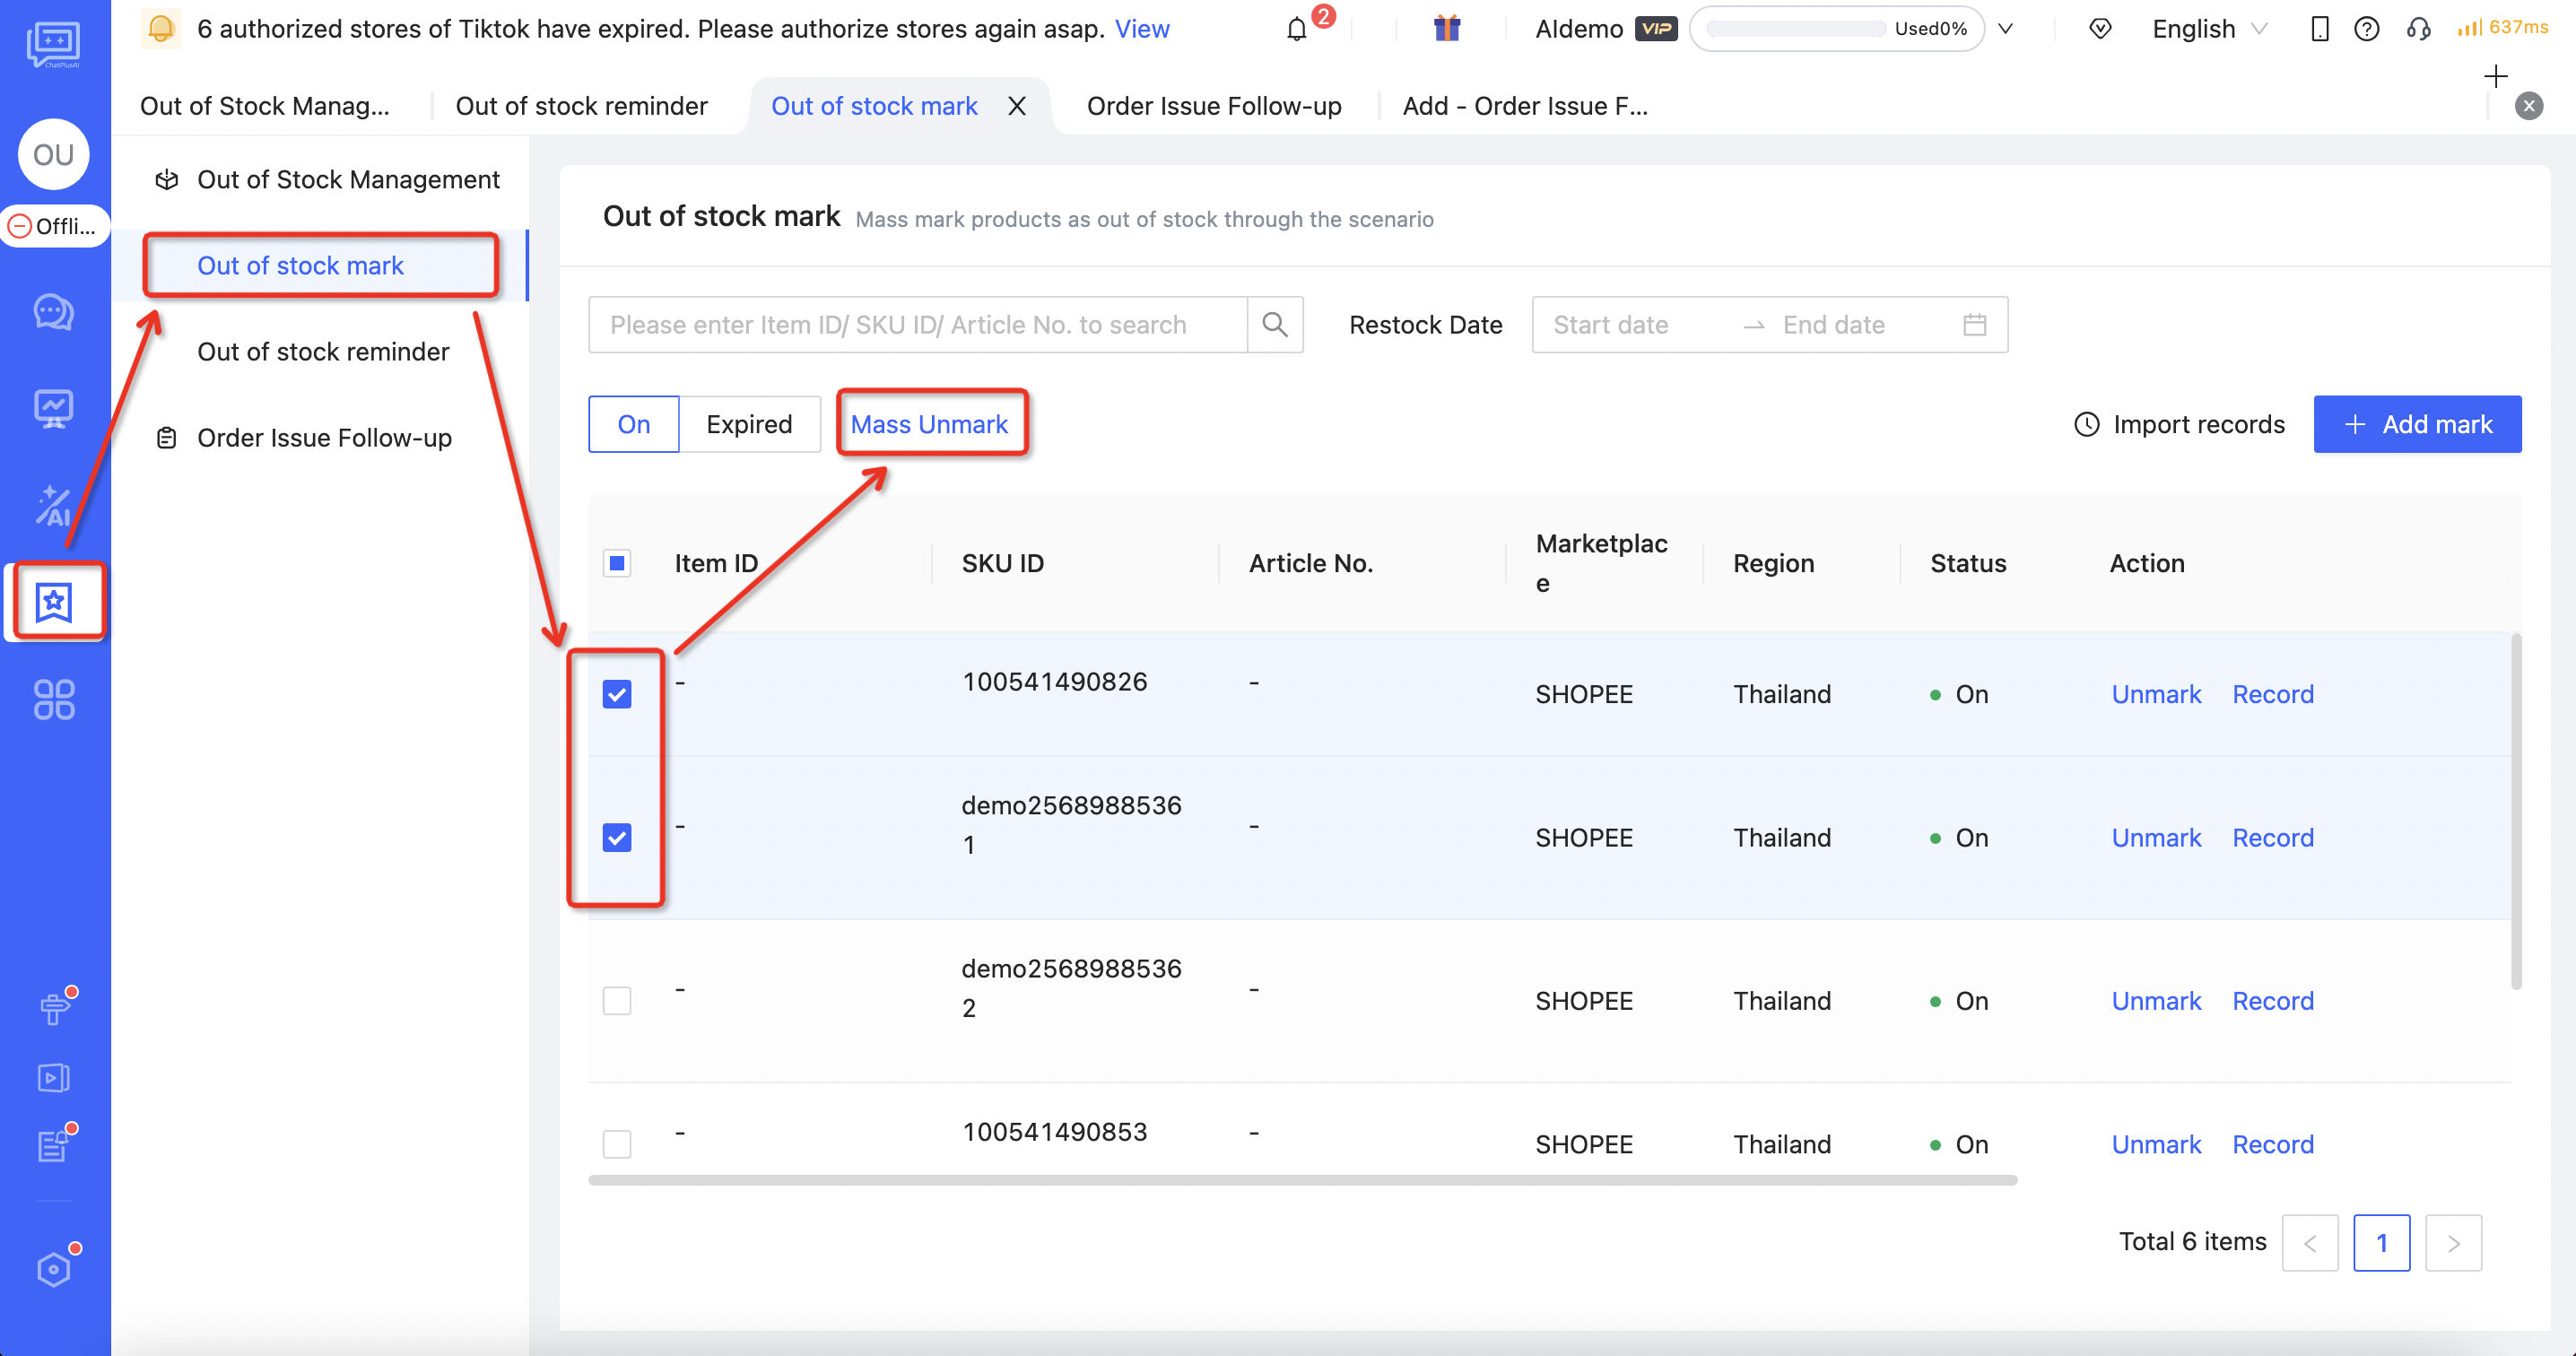Click the horizontal table scrollbar
Screen dimensions: 2576x1356
[x=1302, y=1180]
